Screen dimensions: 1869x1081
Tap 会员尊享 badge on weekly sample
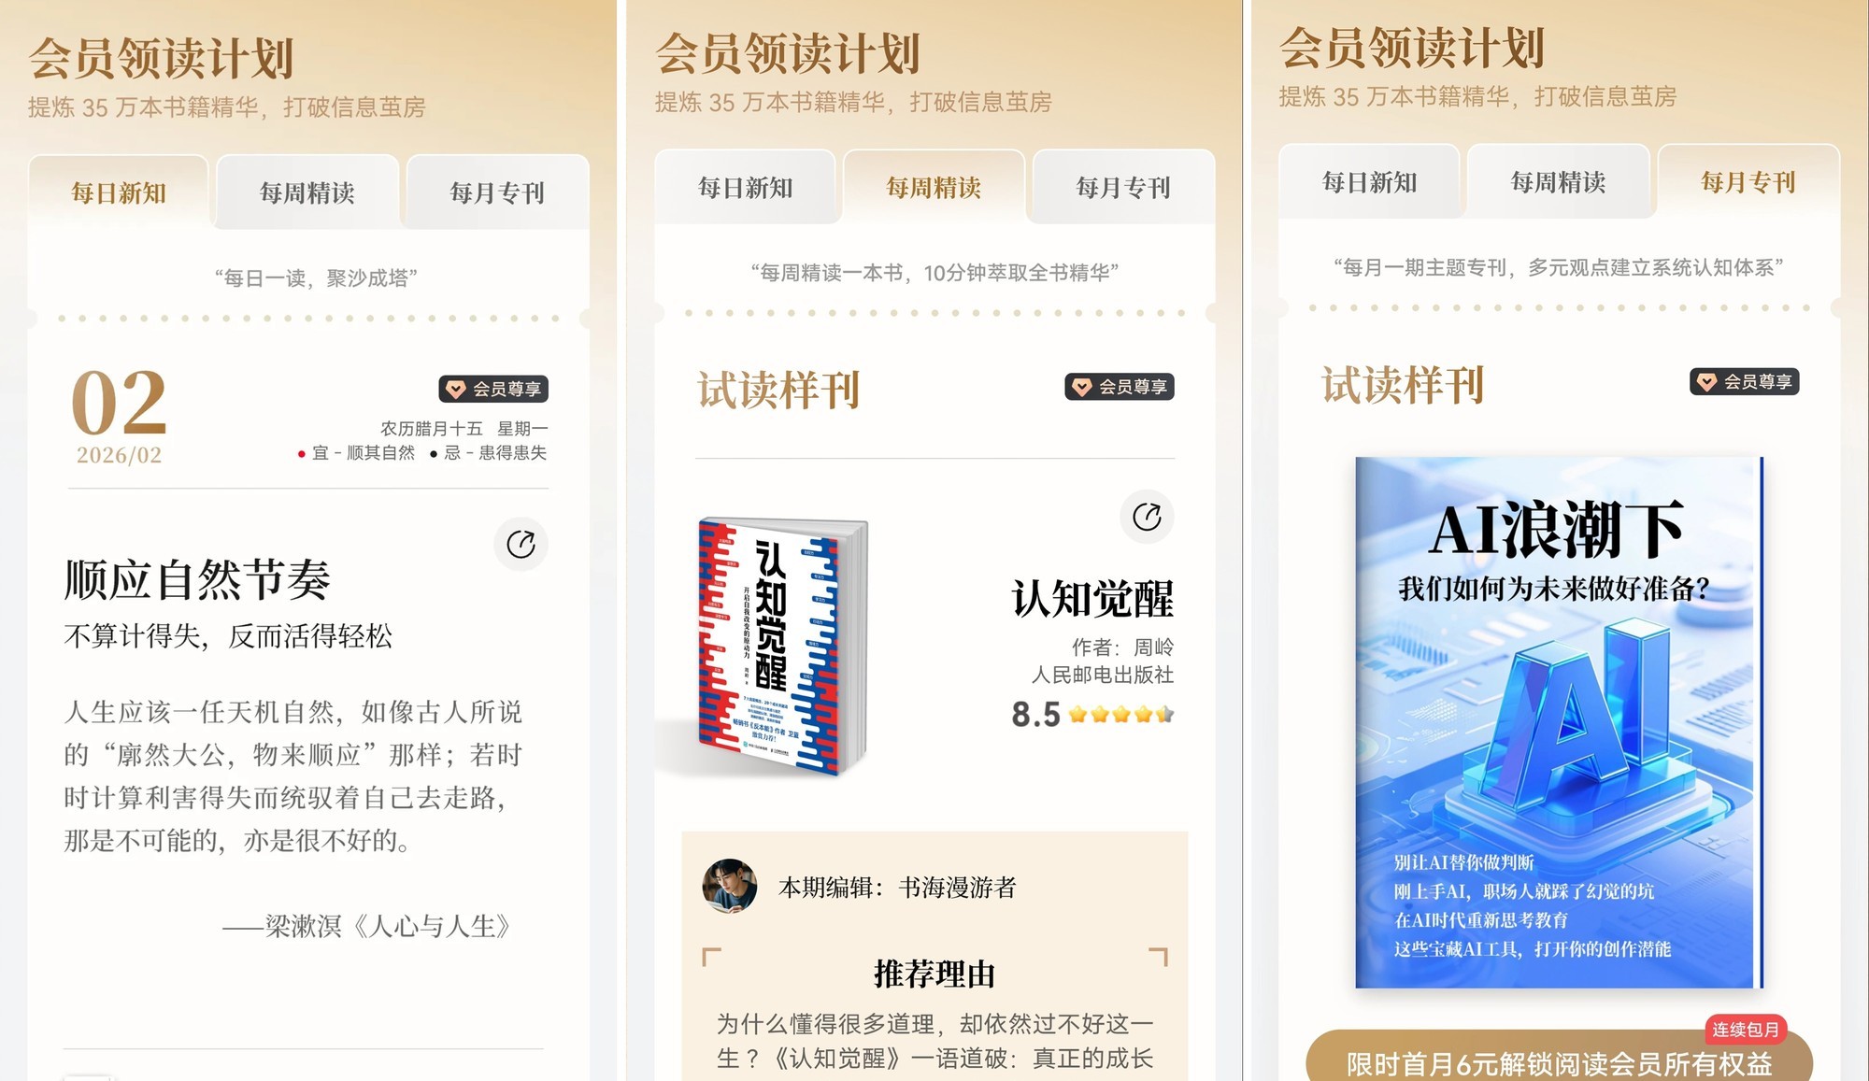click(1120, 387)
